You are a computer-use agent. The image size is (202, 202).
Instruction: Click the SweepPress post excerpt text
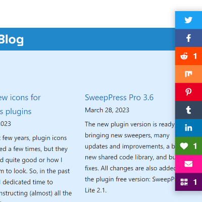click(x=130, y=157)
